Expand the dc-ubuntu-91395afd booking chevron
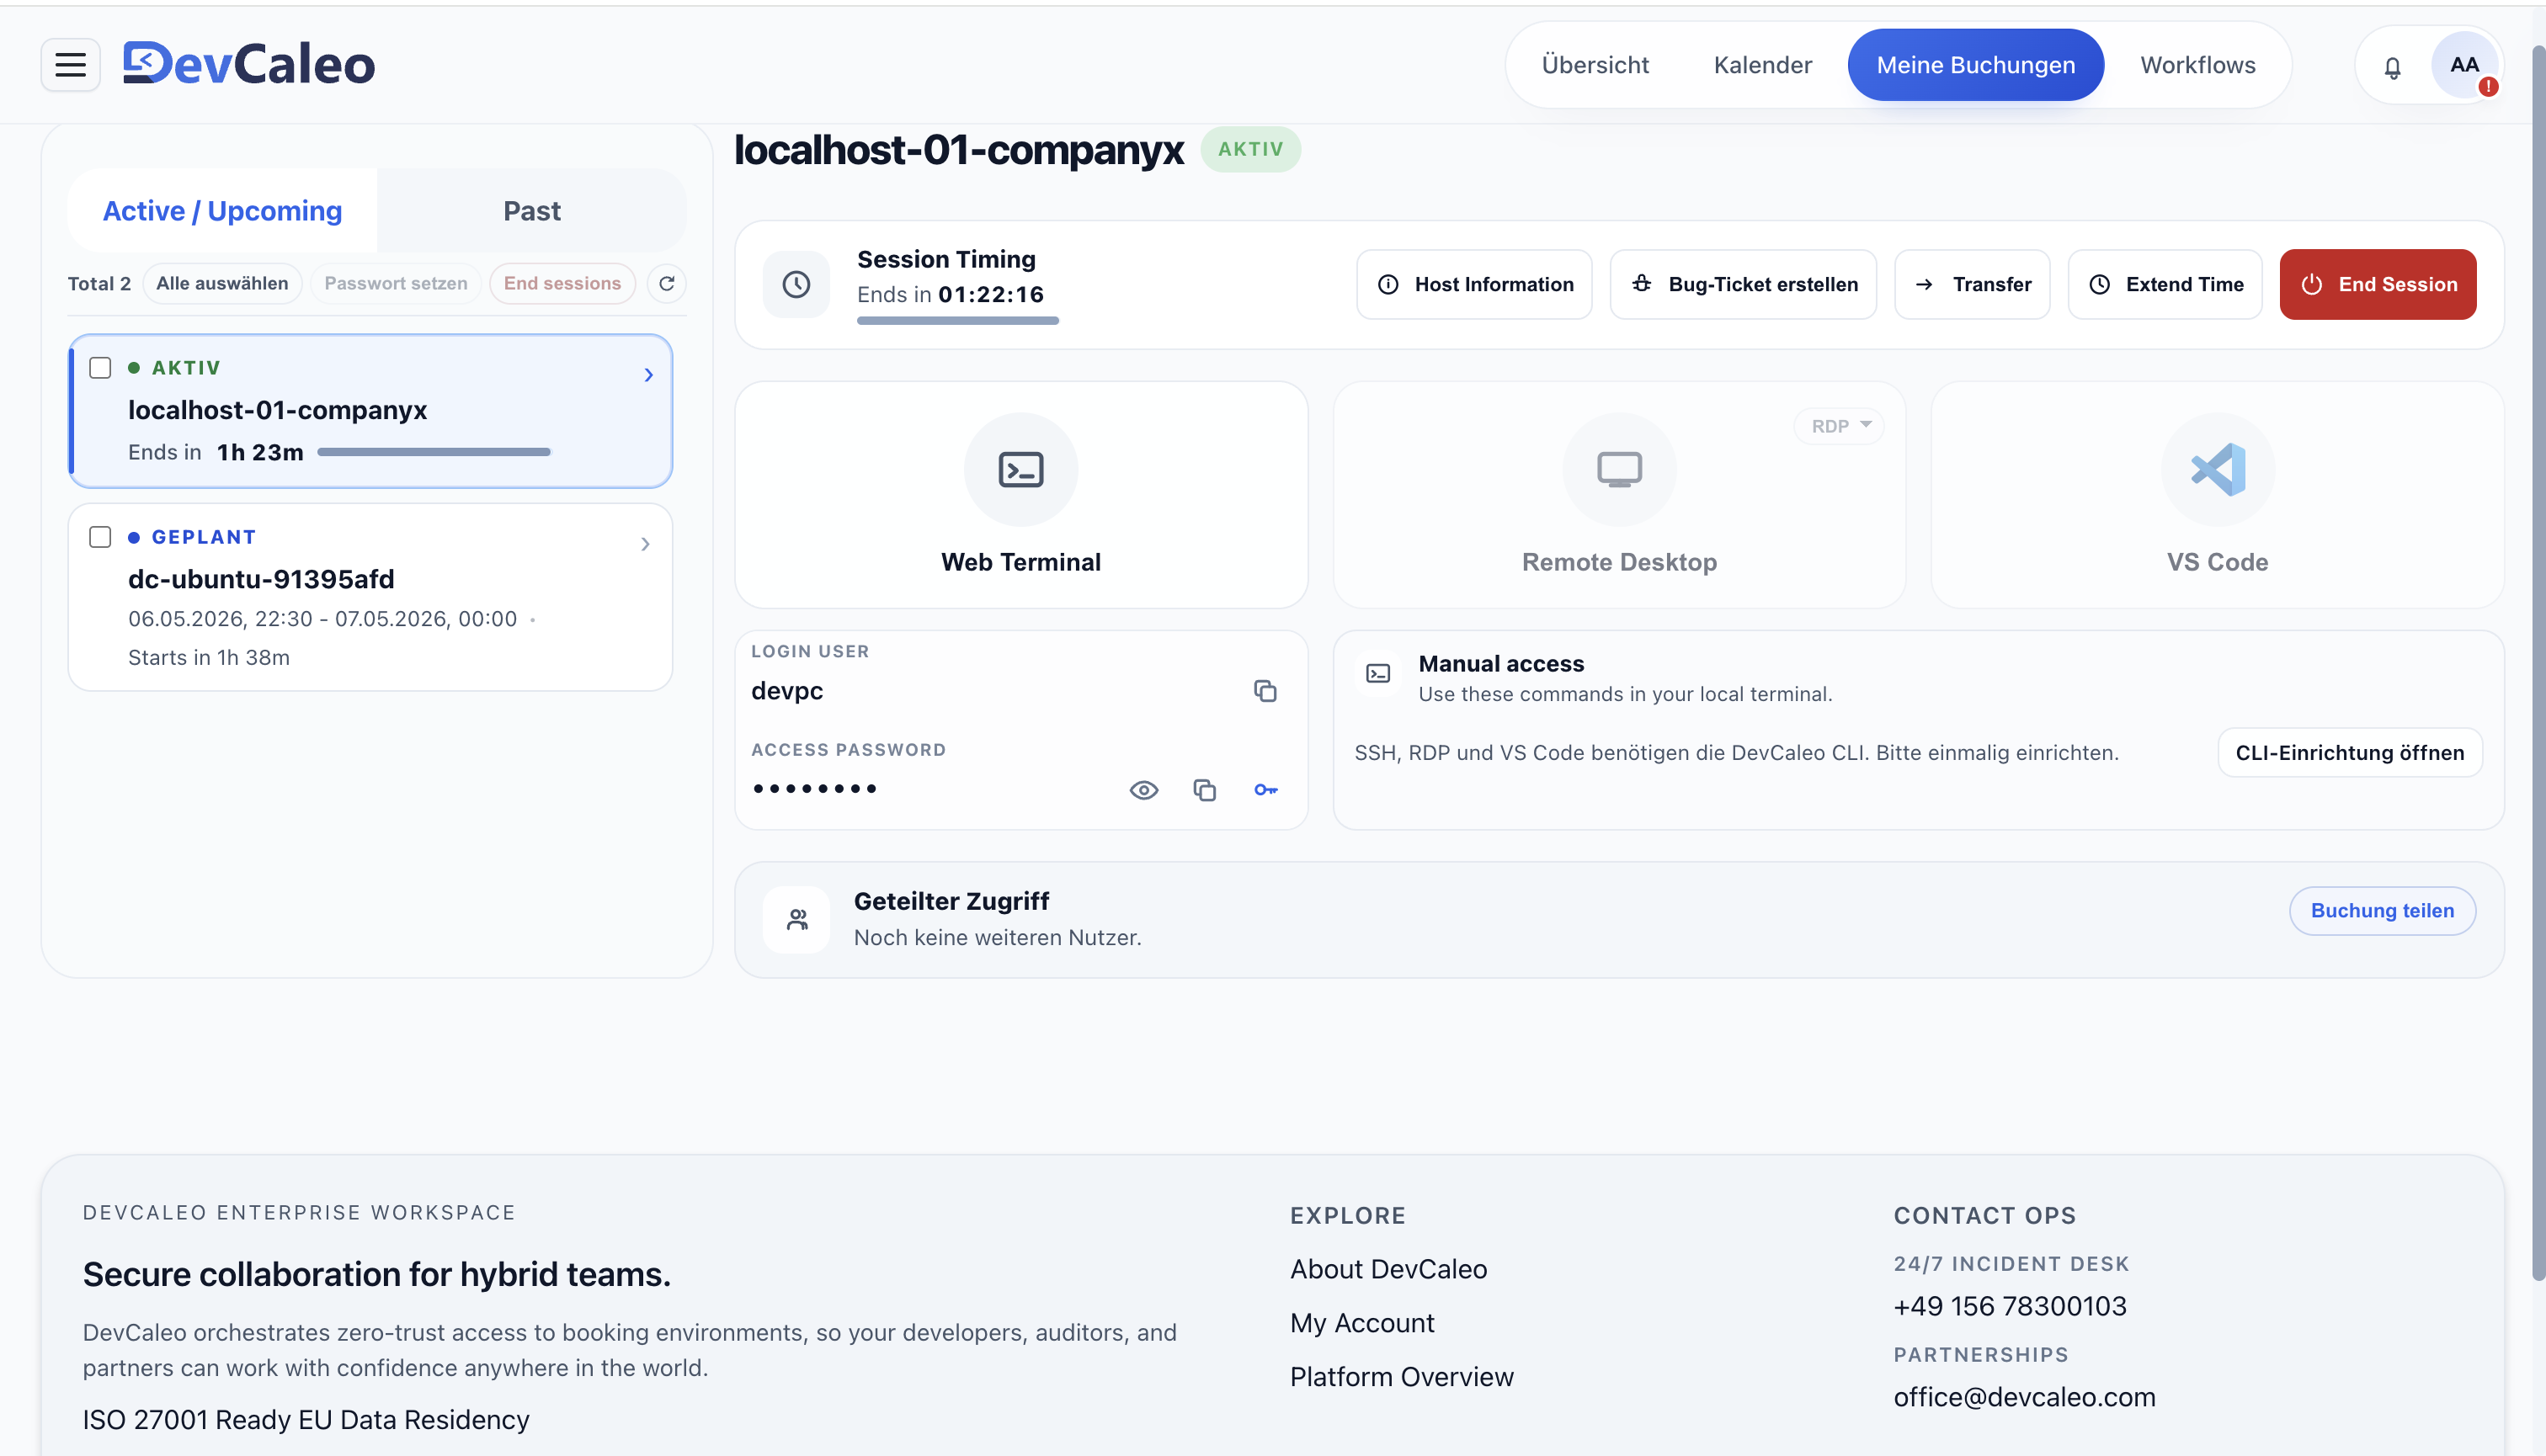The width and height of the screenshot is (2546, 1456). (645, 544)
